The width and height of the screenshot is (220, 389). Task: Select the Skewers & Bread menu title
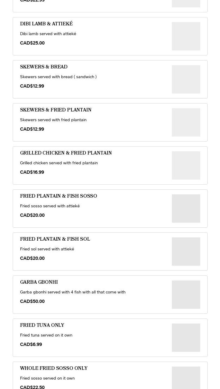pyautogui.click(x=44, y=67)
